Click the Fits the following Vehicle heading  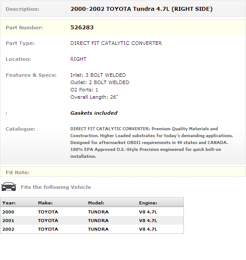[x=56, y=187]
